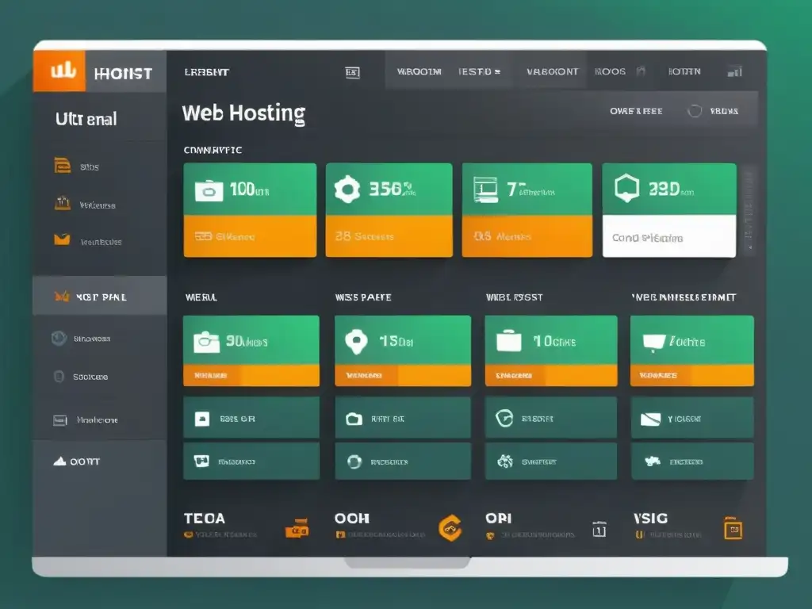This screenshot has width=812, height=609.
Task: Click the signal bars icon in top bar
Action: (734, 71)
